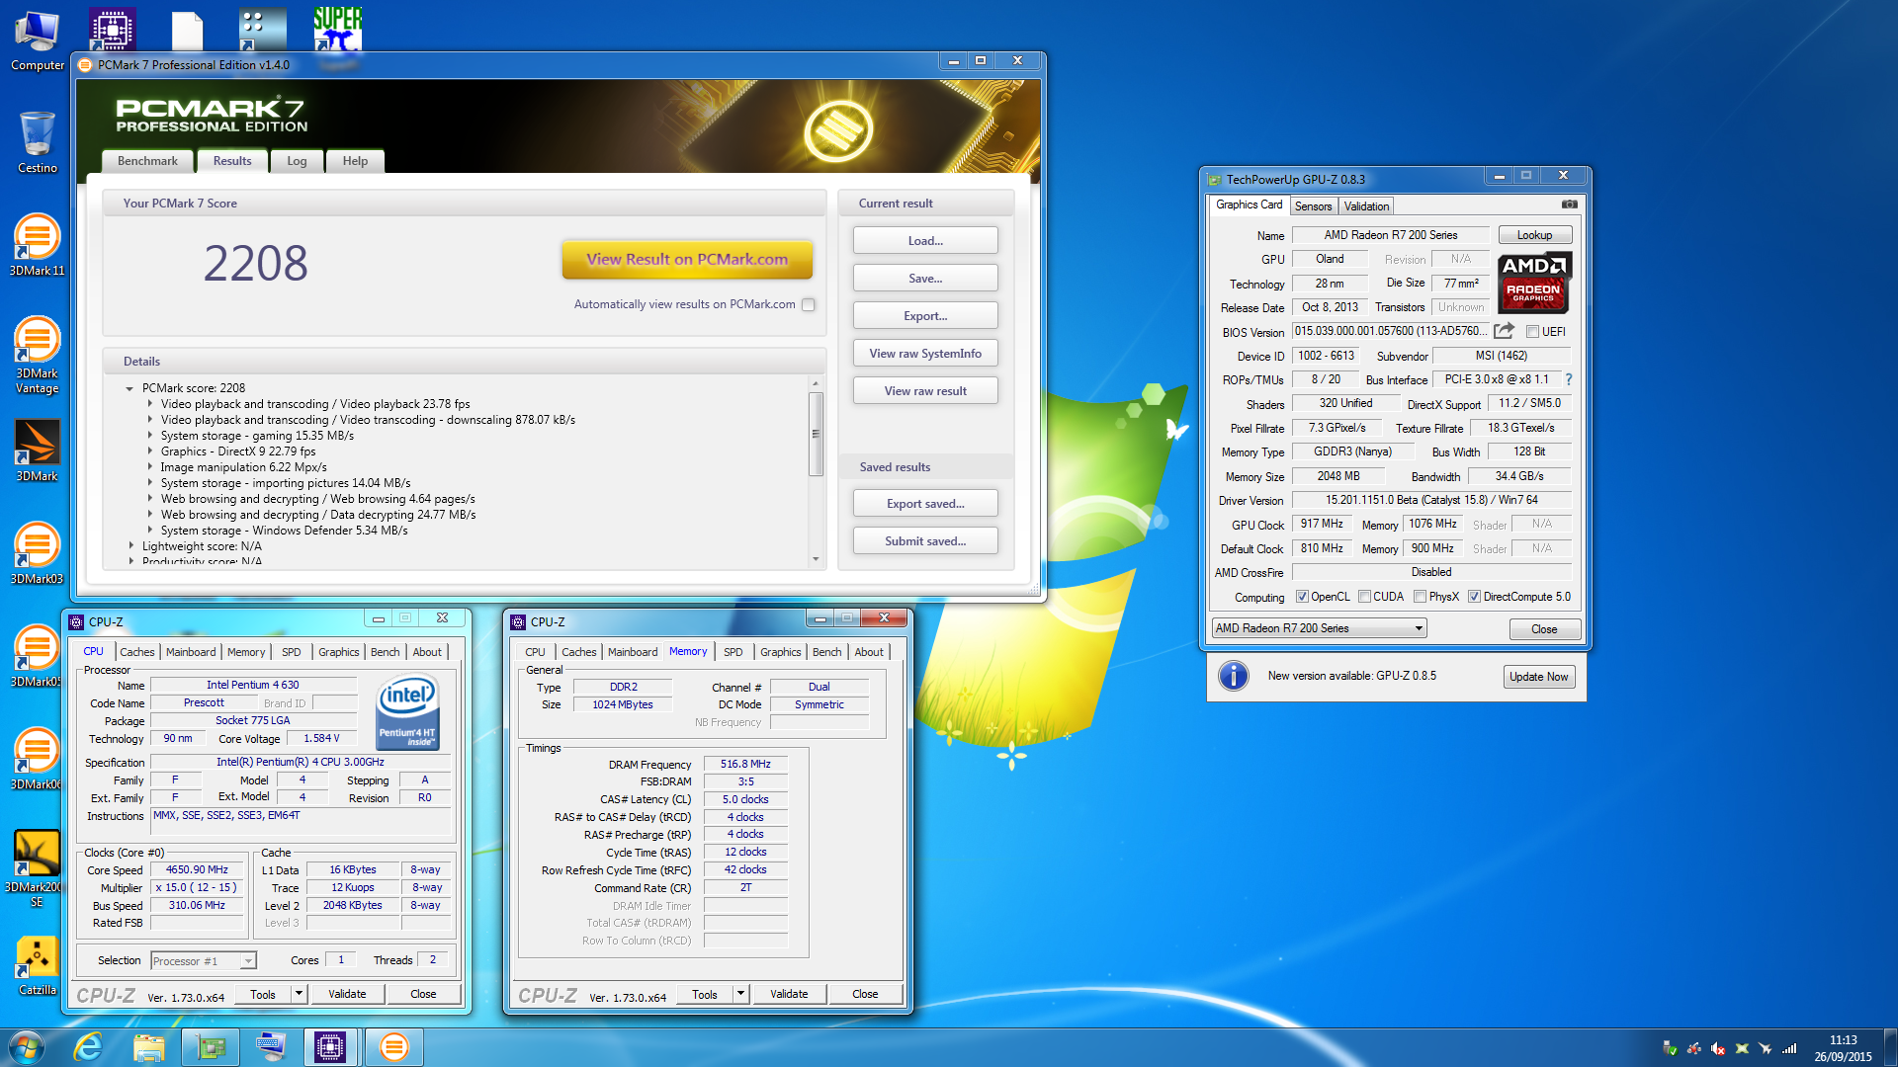Switch to CPU-Z via taskbar icon
Viewport: 1898px width, 1067px height.
[x=330, y=1047]
